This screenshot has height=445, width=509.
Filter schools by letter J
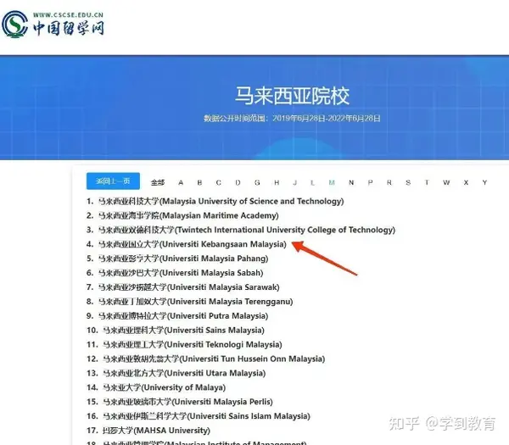(295, 182)
